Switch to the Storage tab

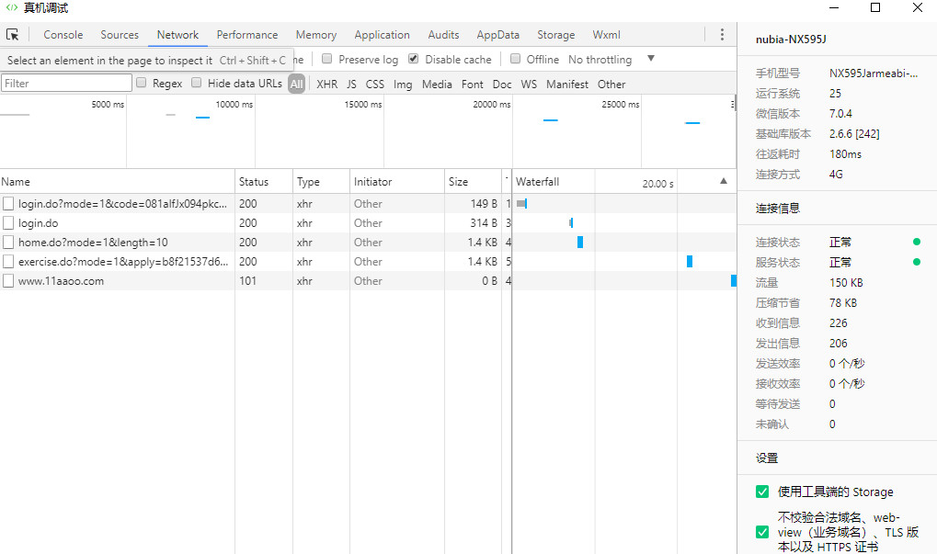click(555, 35)
